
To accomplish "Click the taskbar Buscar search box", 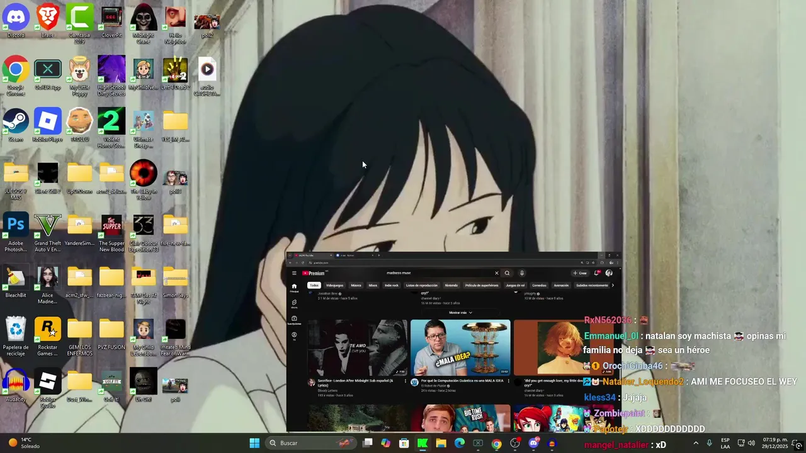I will [x=310, y=443].
